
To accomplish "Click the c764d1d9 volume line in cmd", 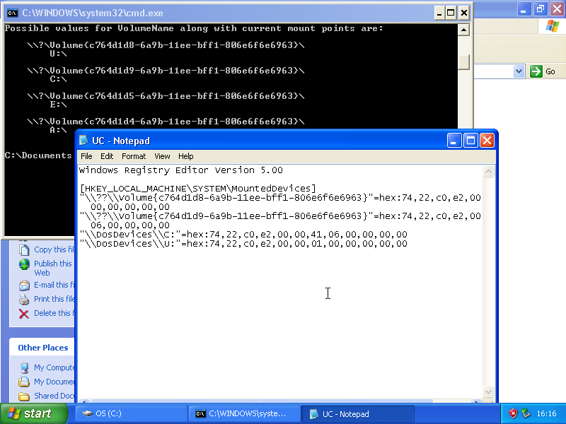I will tap(166, 71).
